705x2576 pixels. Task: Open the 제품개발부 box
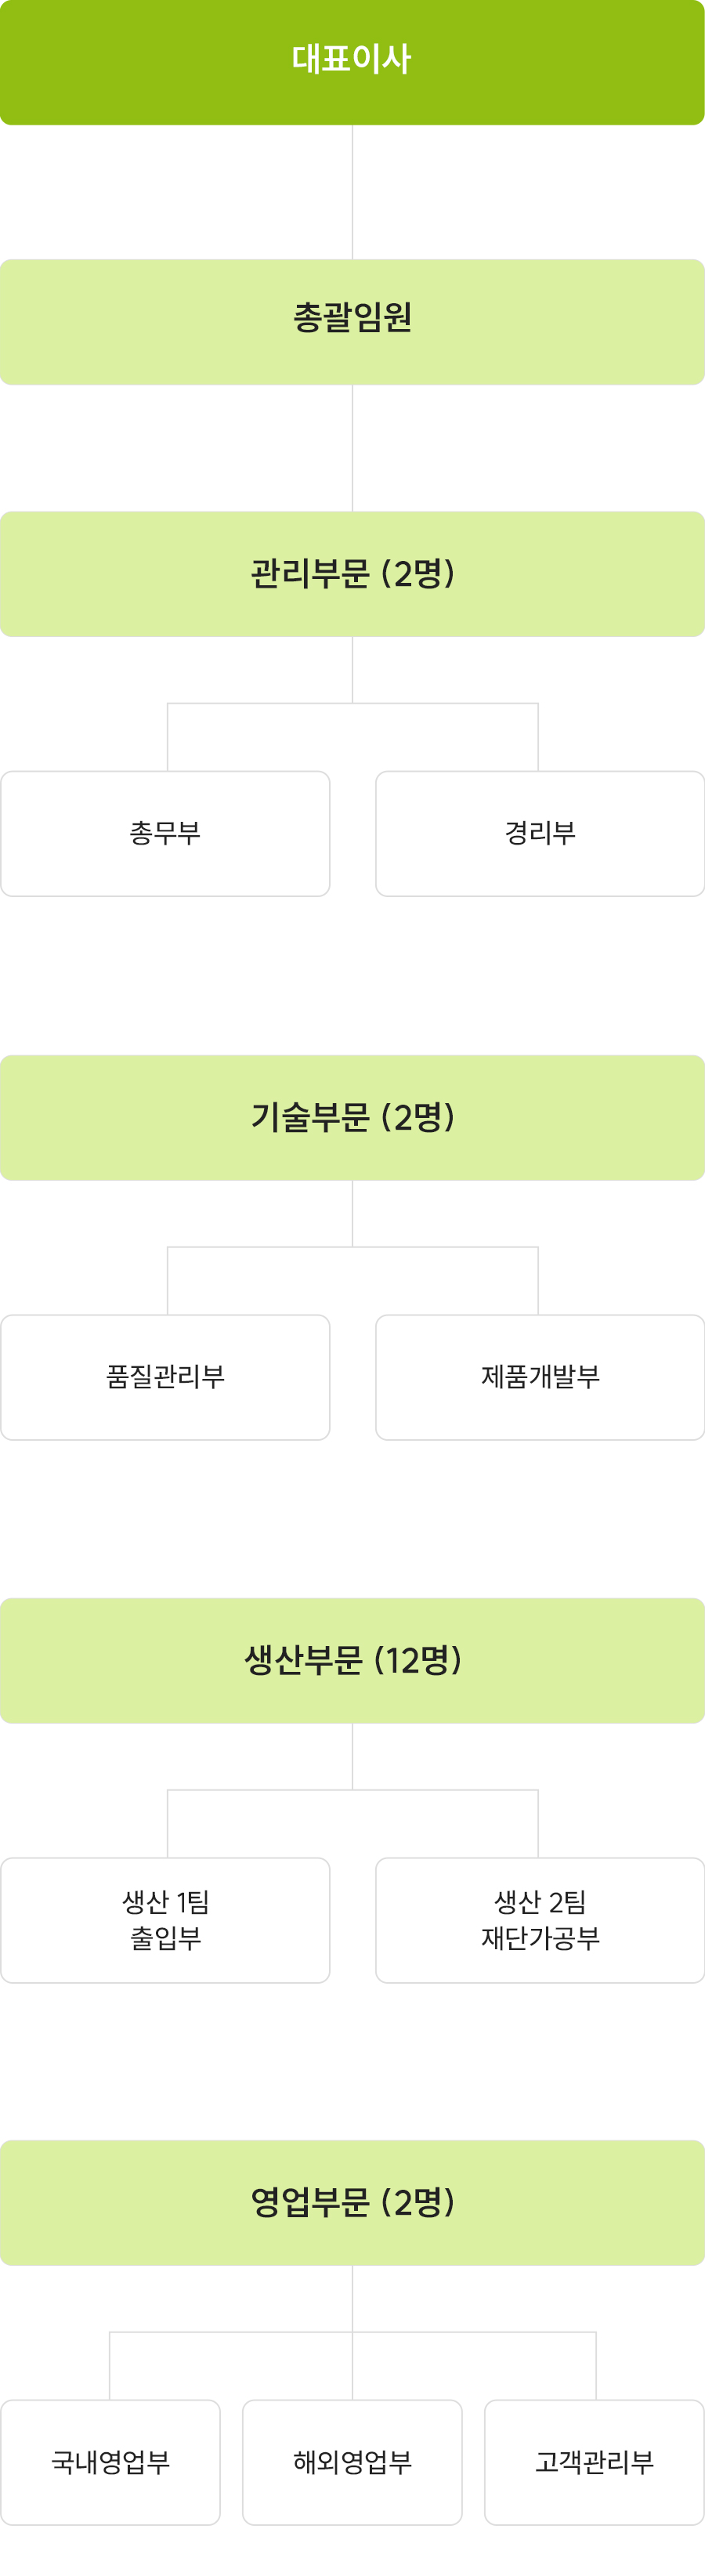[540, 1377]
